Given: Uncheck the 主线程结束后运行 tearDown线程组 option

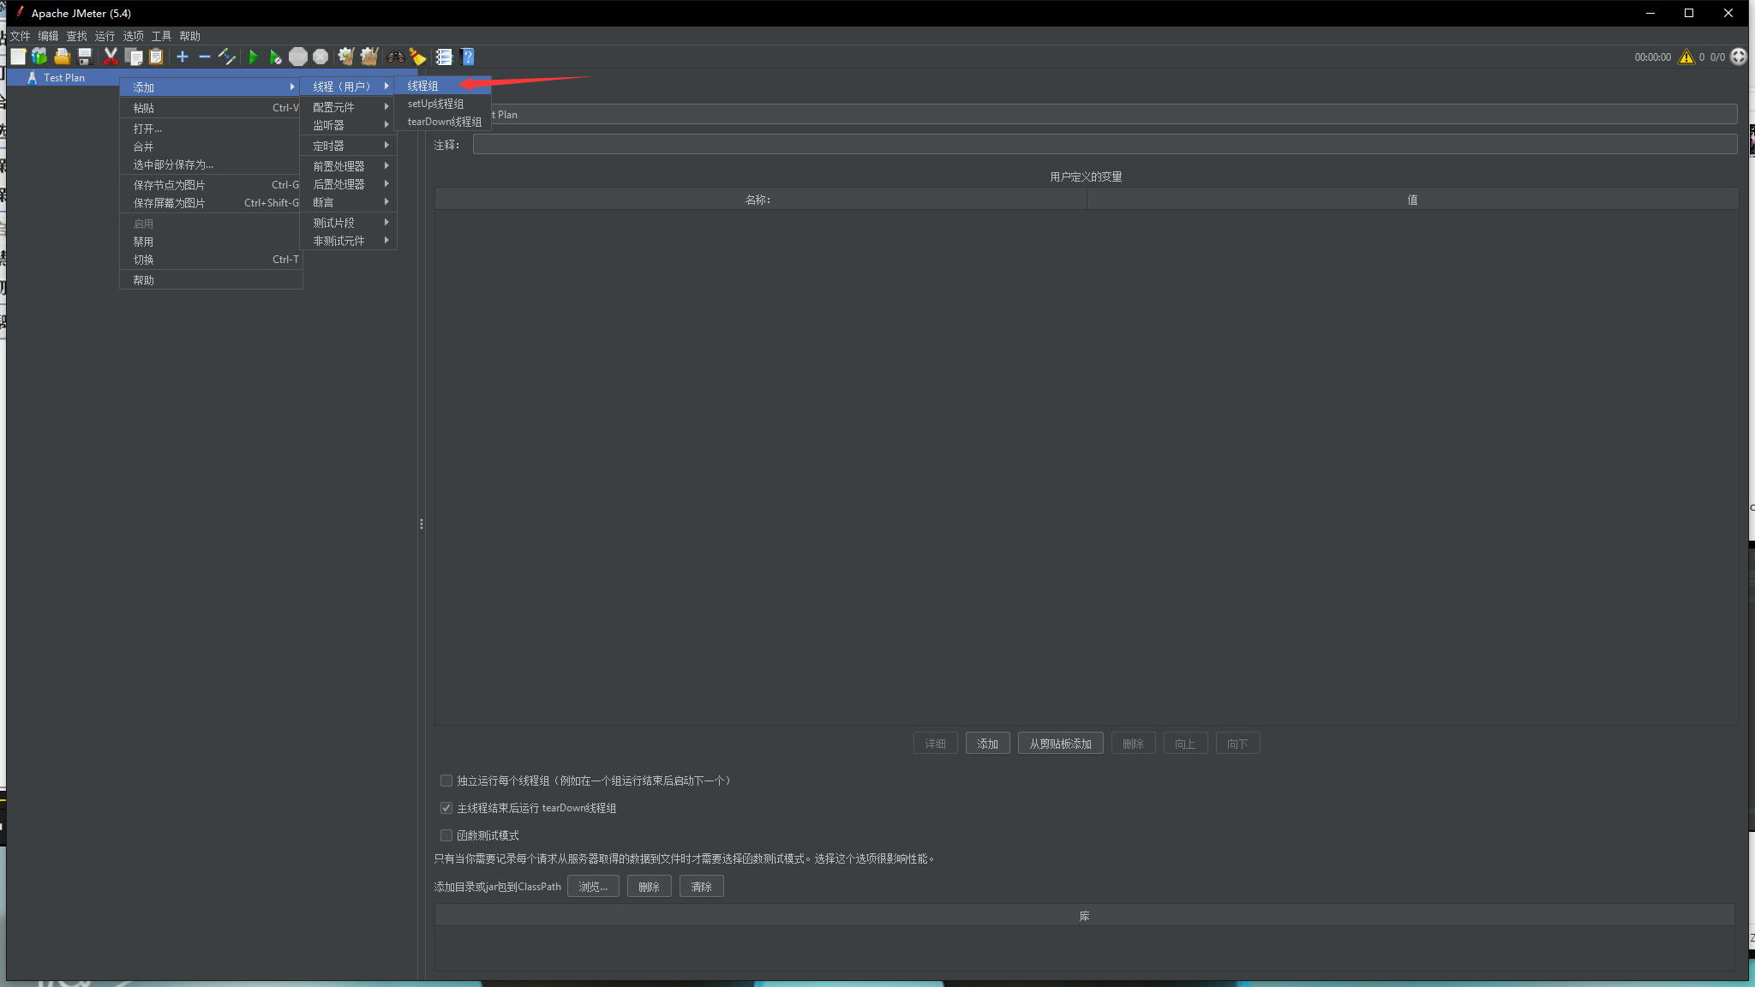Looking at the screenshot, I should point(446,808).
